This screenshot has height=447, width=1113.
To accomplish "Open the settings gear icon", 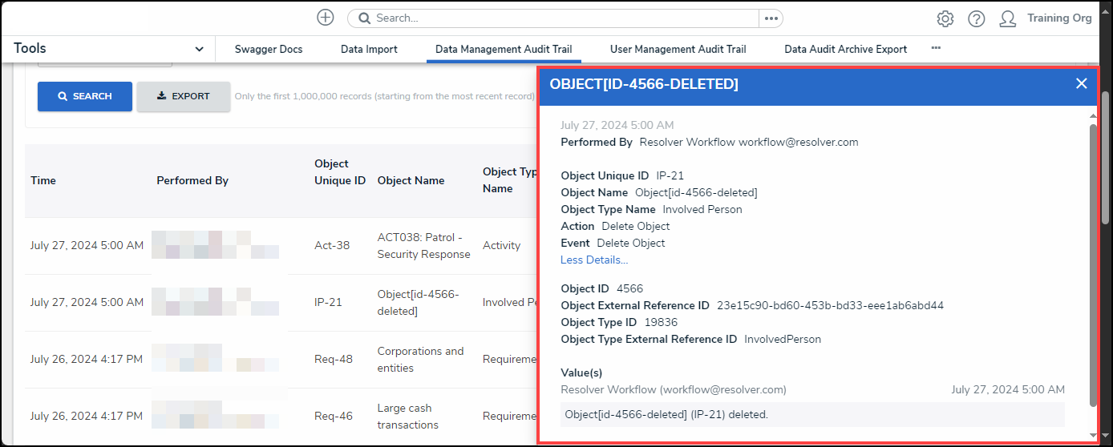I will click(x=945, y=19).
